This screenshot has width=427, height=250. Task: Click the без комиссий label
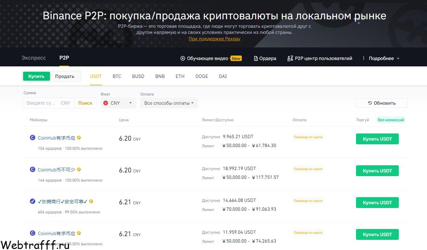[391, 120]
